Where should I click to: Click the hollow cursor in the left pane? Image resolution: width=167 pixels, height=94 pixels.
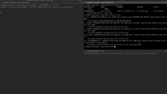pyautogui.click(x=1, y=13)
